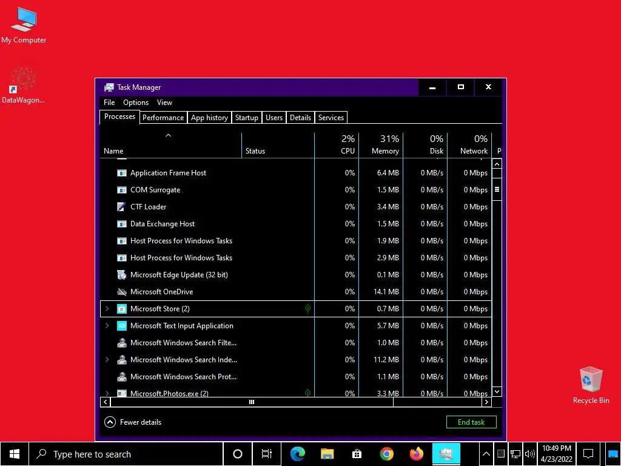Click the Microsoft Text Input Application icon
621x466 pixels.
tap(121, 326)
